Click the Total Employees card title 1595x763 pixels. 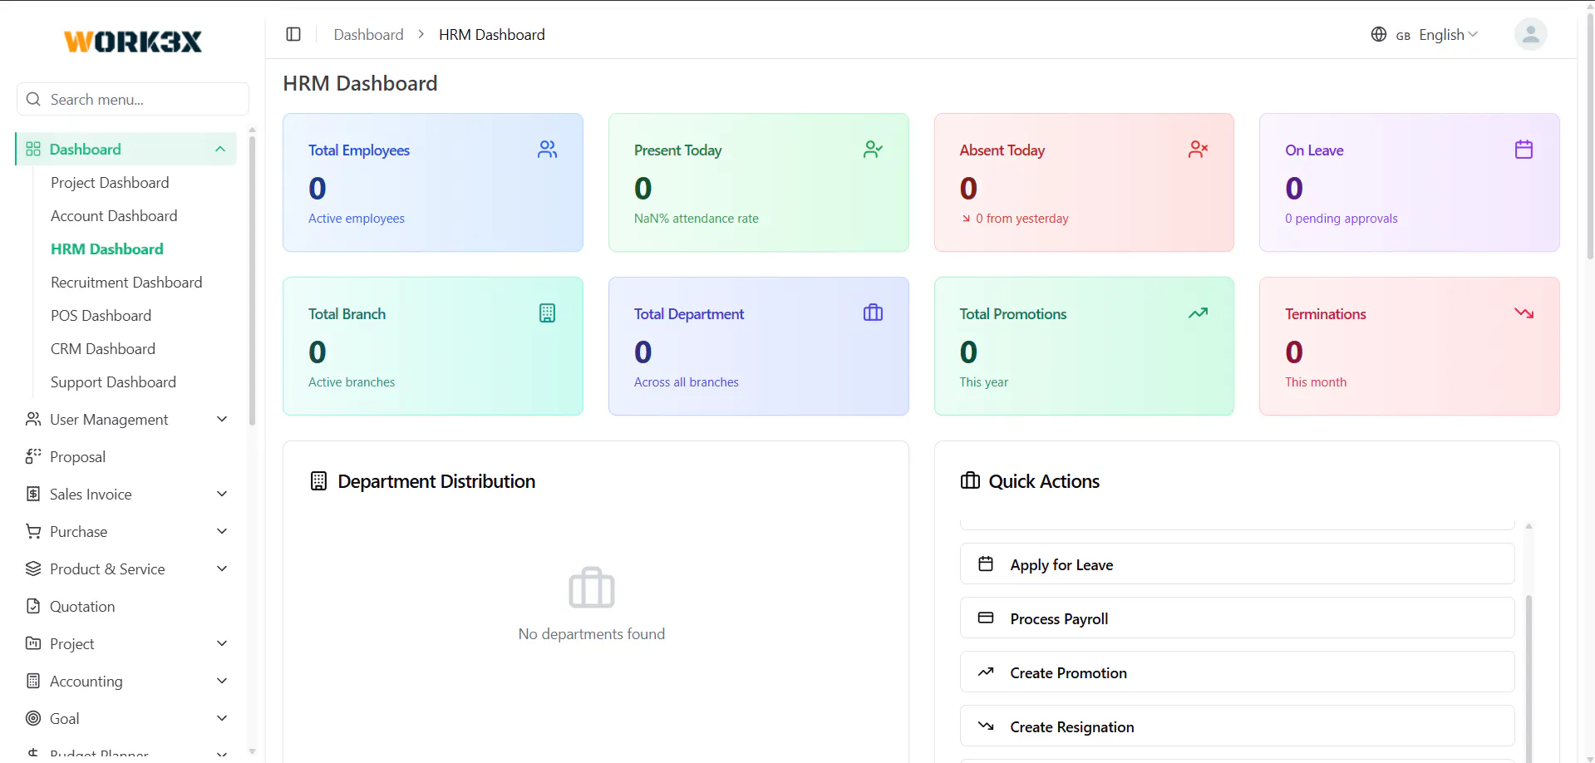click(x=359, y=150)
